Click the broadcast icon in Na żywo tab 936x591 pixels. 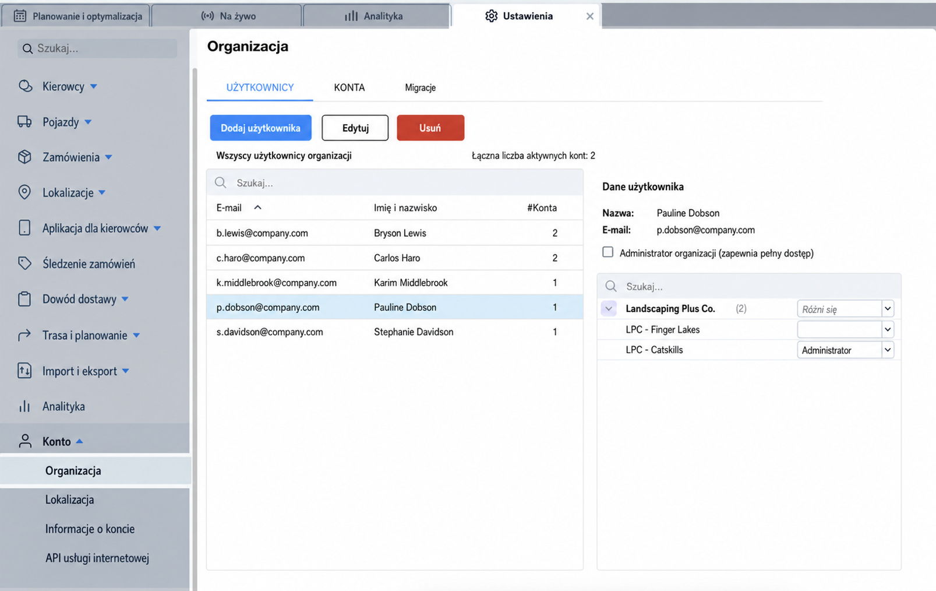pos(207,16)
